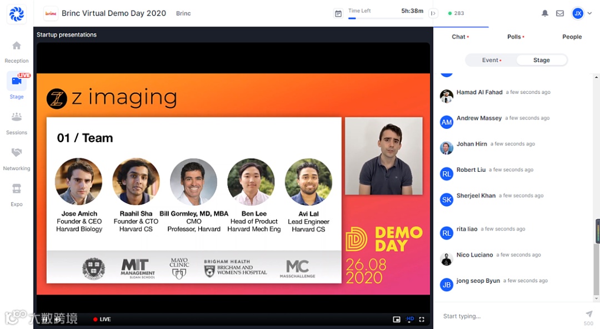Click Andrew Massey's AM avatar
This screenshot has height=329, width=600.
tap(447, 122)
